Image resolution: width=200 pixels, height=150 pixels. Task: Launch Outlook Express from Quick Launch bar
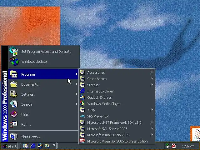tap(40, 146)
